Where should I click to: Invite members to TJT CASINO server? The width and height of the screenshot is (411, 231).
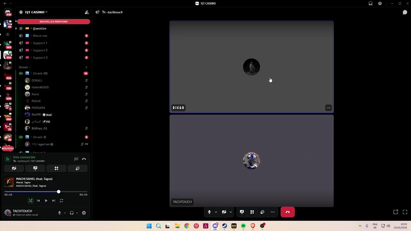coord(87,12)
